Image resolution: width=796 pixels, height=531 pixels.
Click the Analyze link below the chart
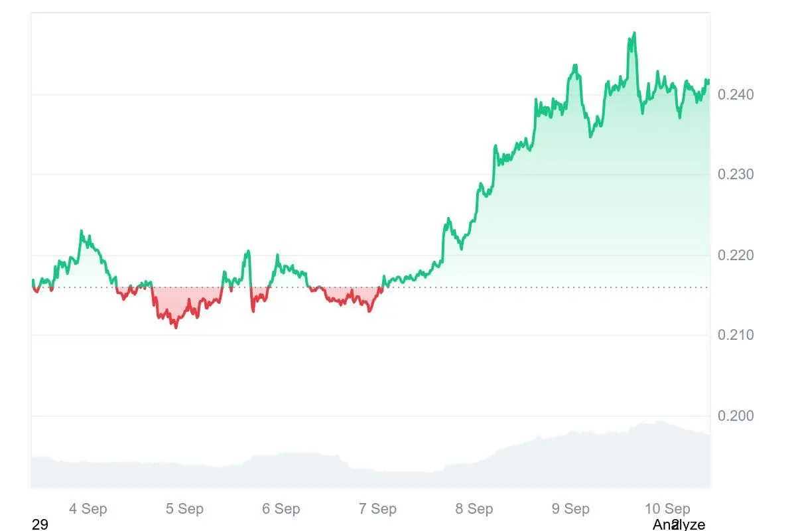678,524
